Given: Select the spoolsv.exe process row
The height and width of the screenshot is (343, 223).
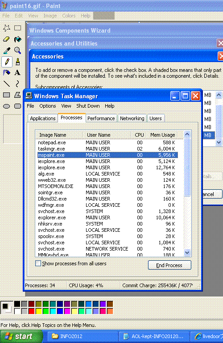Looking at the screenshot, I should click(107, 236).
